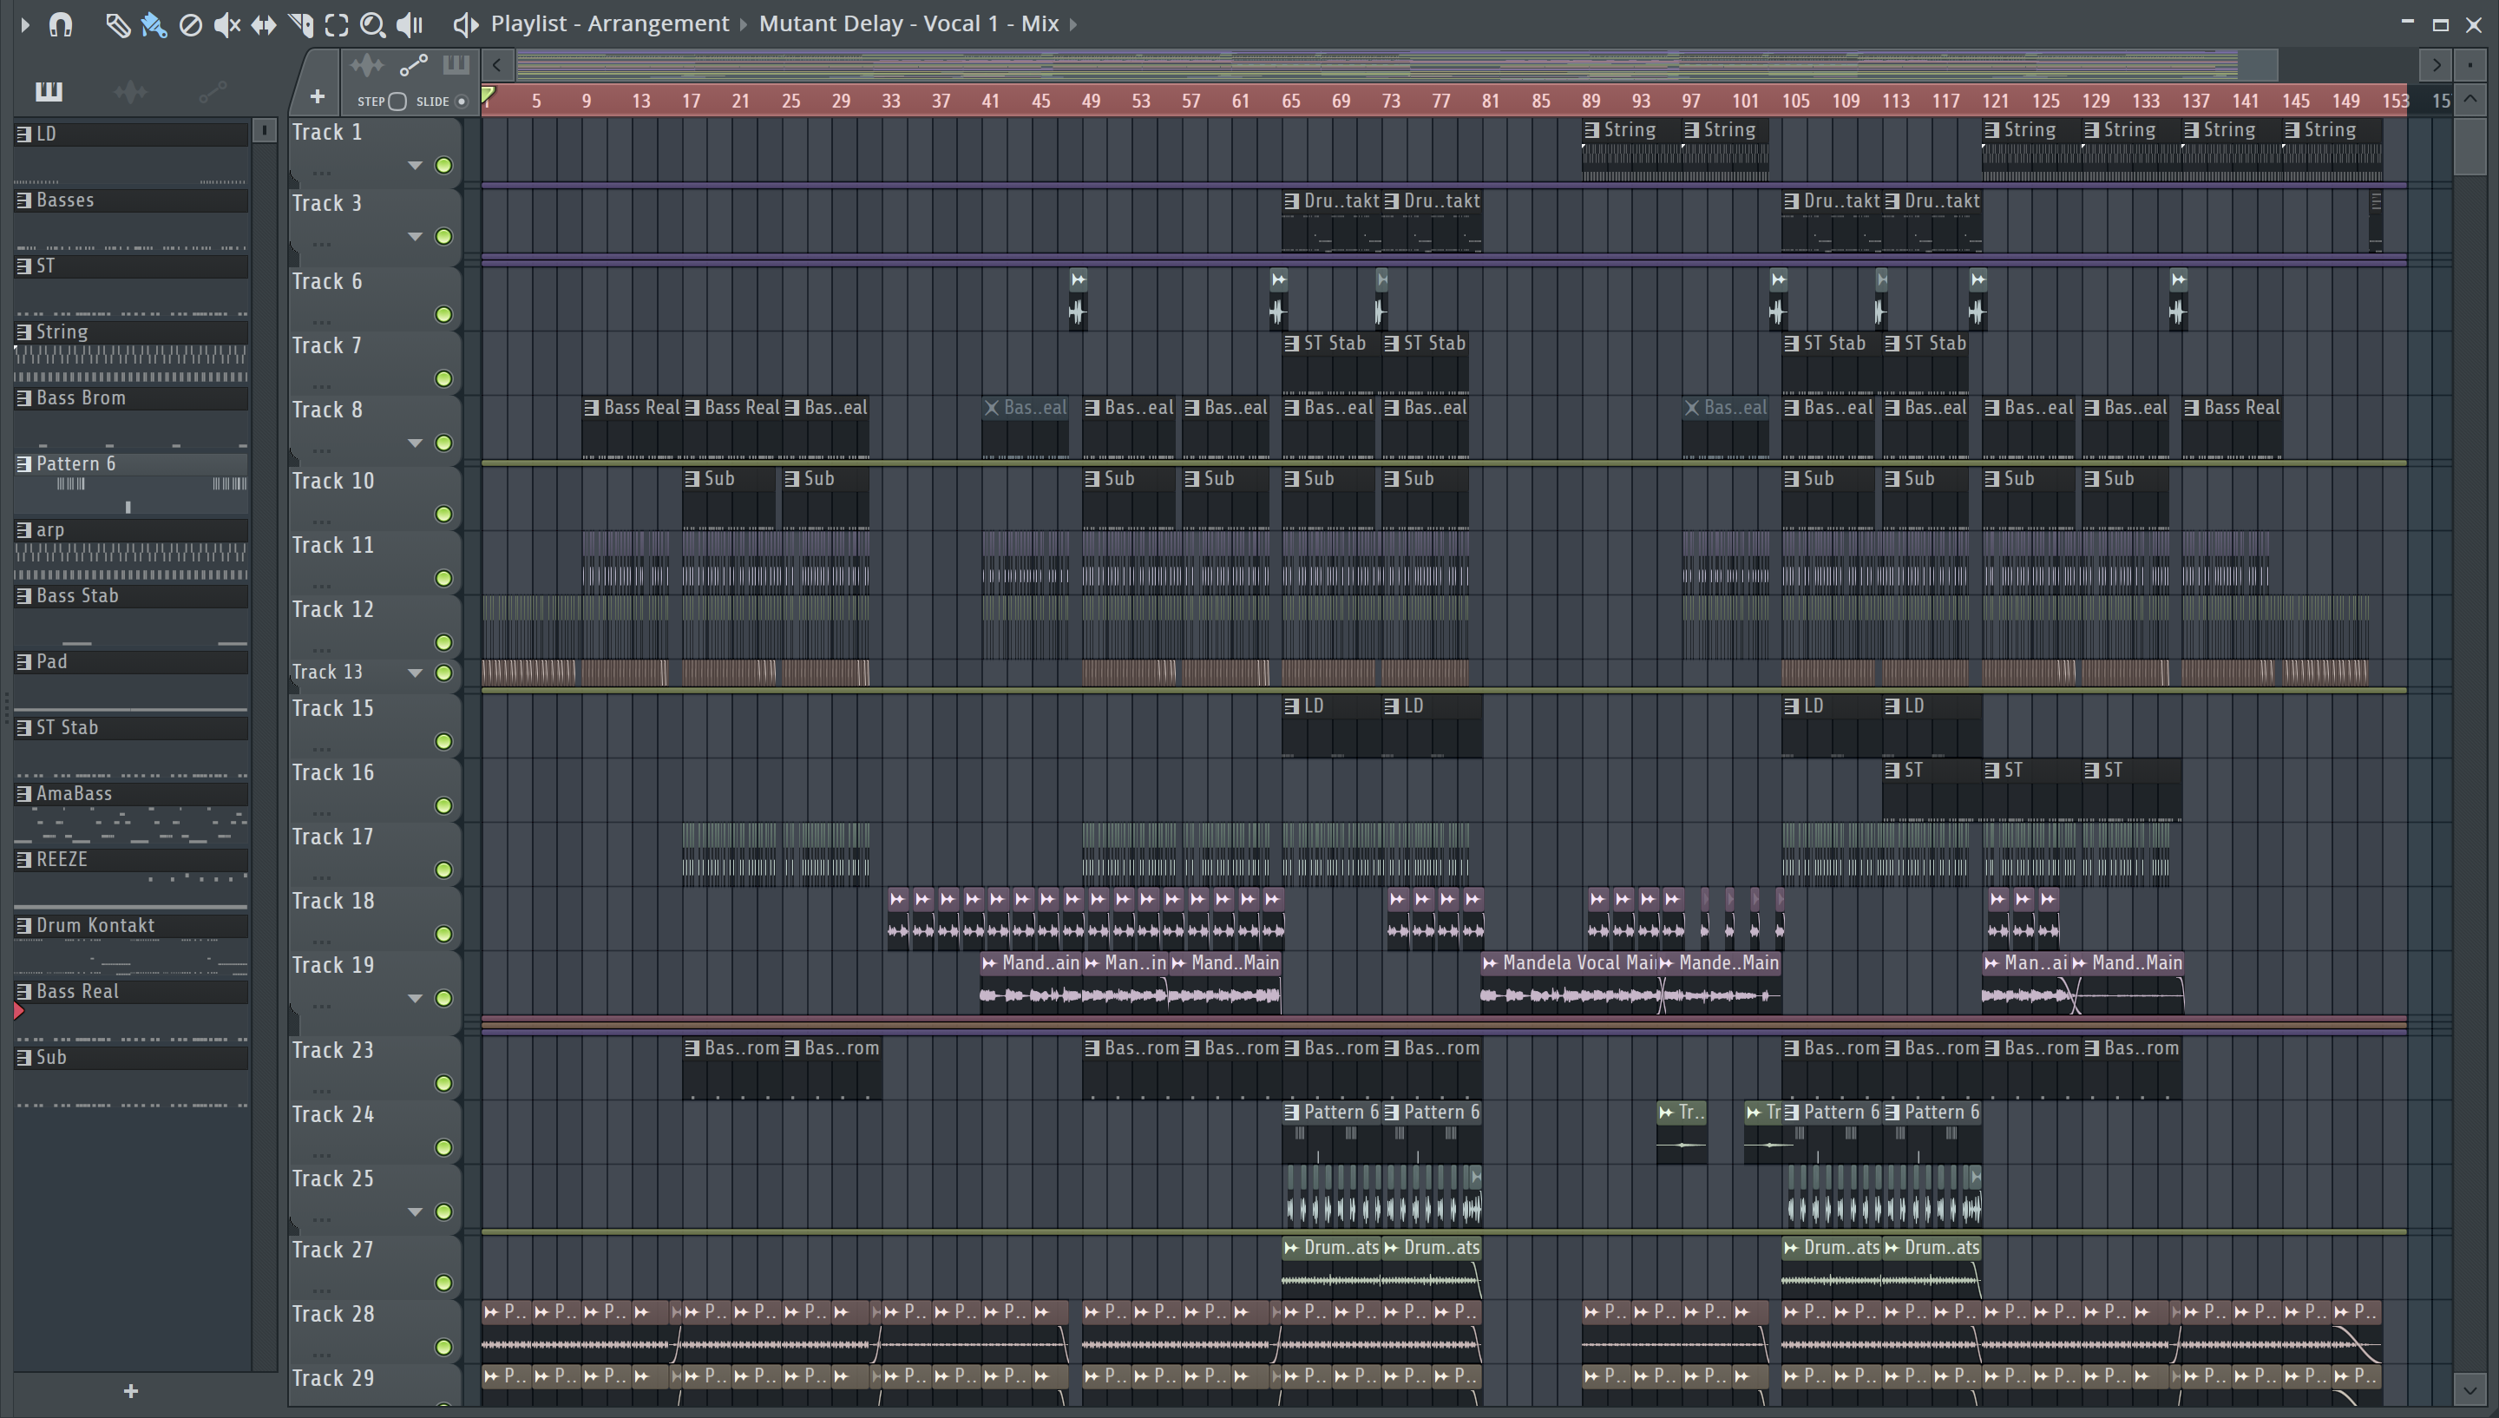Click bar 105 on the time ruler

(1795, 101)
